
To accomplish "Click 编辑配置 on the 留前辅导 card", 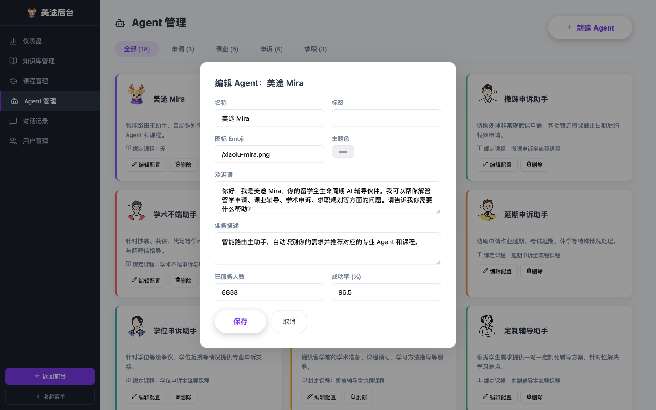I will [322, 397].
